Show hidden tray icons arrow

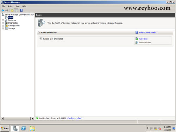pos(148,128)
